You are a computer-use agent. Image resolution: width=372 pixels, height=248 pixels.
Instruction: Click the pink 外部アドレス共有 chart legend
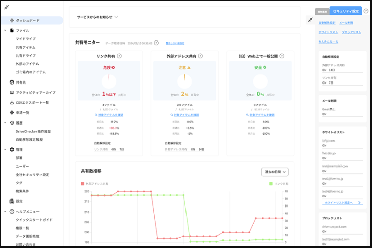click(95, 183)
